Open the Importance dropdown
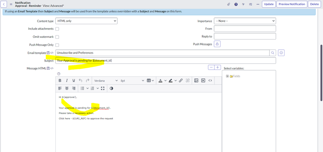323x152 pixels. coord(245,21)
